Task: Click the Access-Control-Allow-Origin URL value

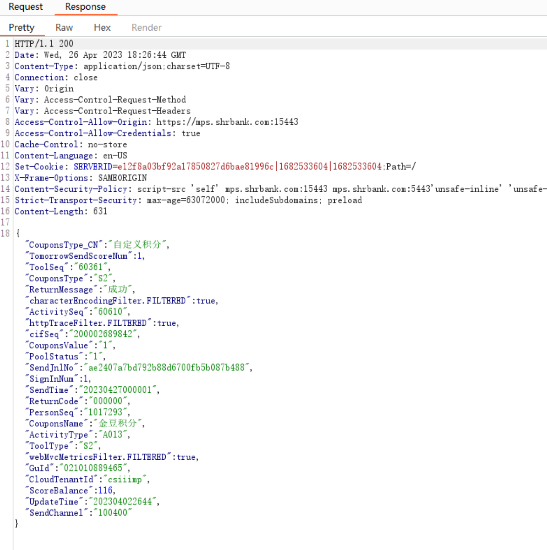Action: point(227,122)
